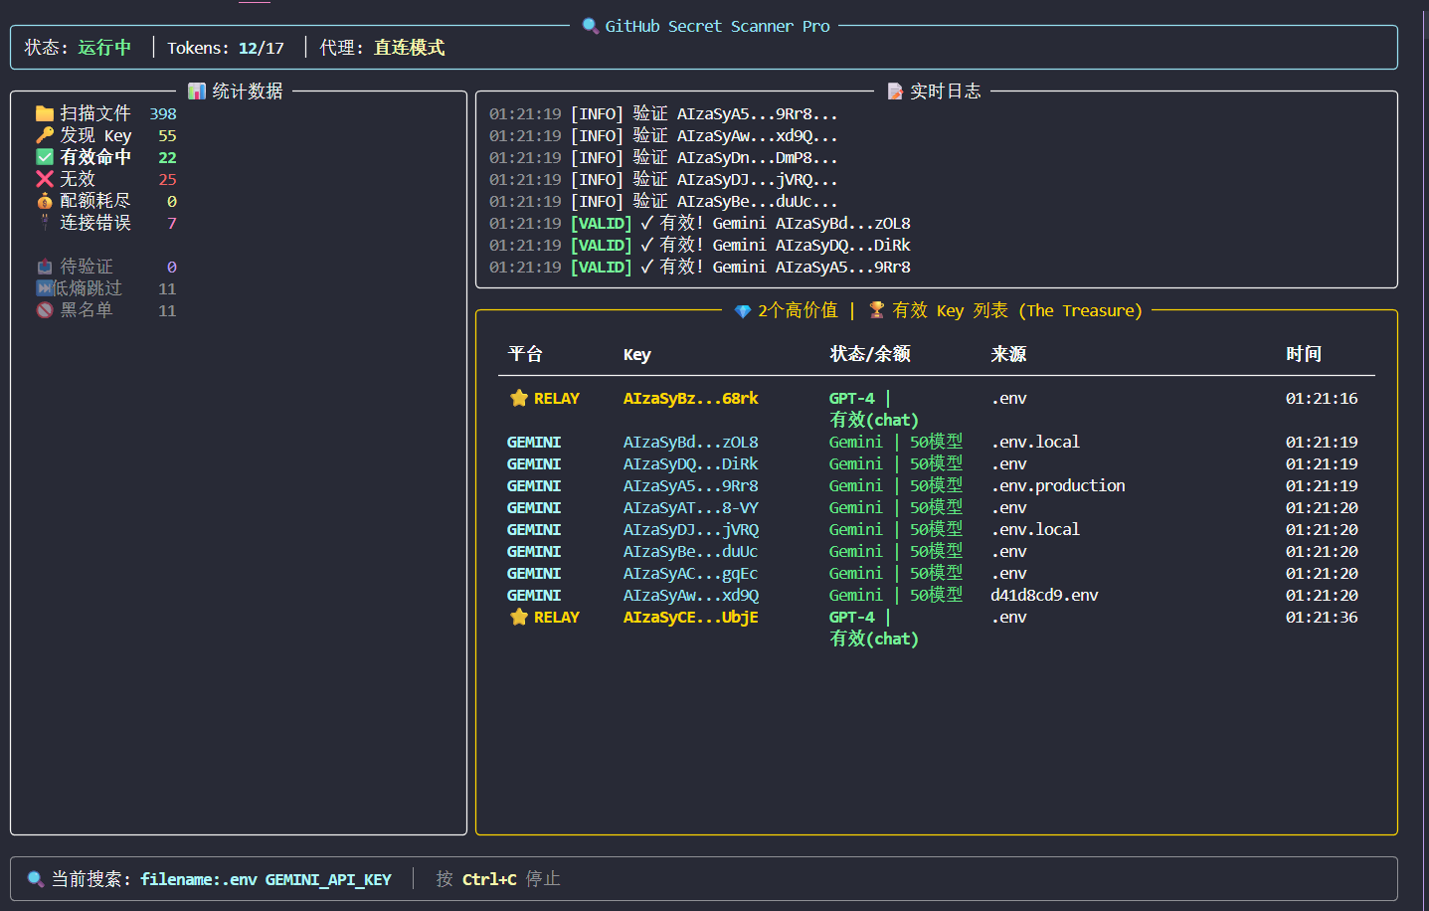Click the star icon on the first RELAY row

click(519, 398)
